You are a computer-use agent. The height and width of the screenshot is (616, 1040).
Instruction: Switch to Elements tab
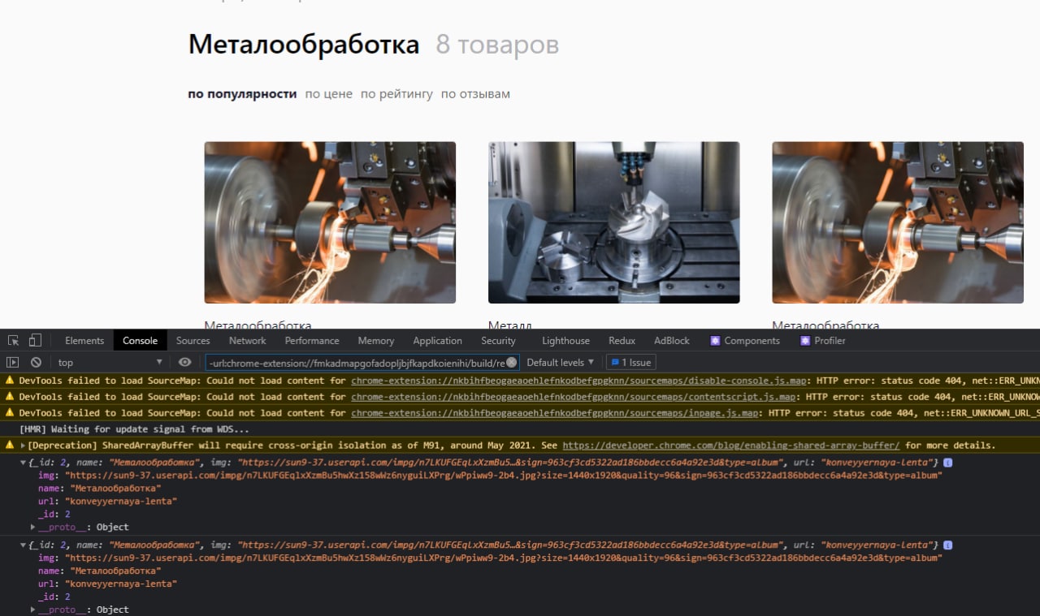point(84,341)
